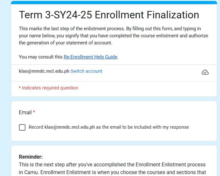Check the Record email checkbox
This screenshot has height=176, width=220.
pos(22,127)
